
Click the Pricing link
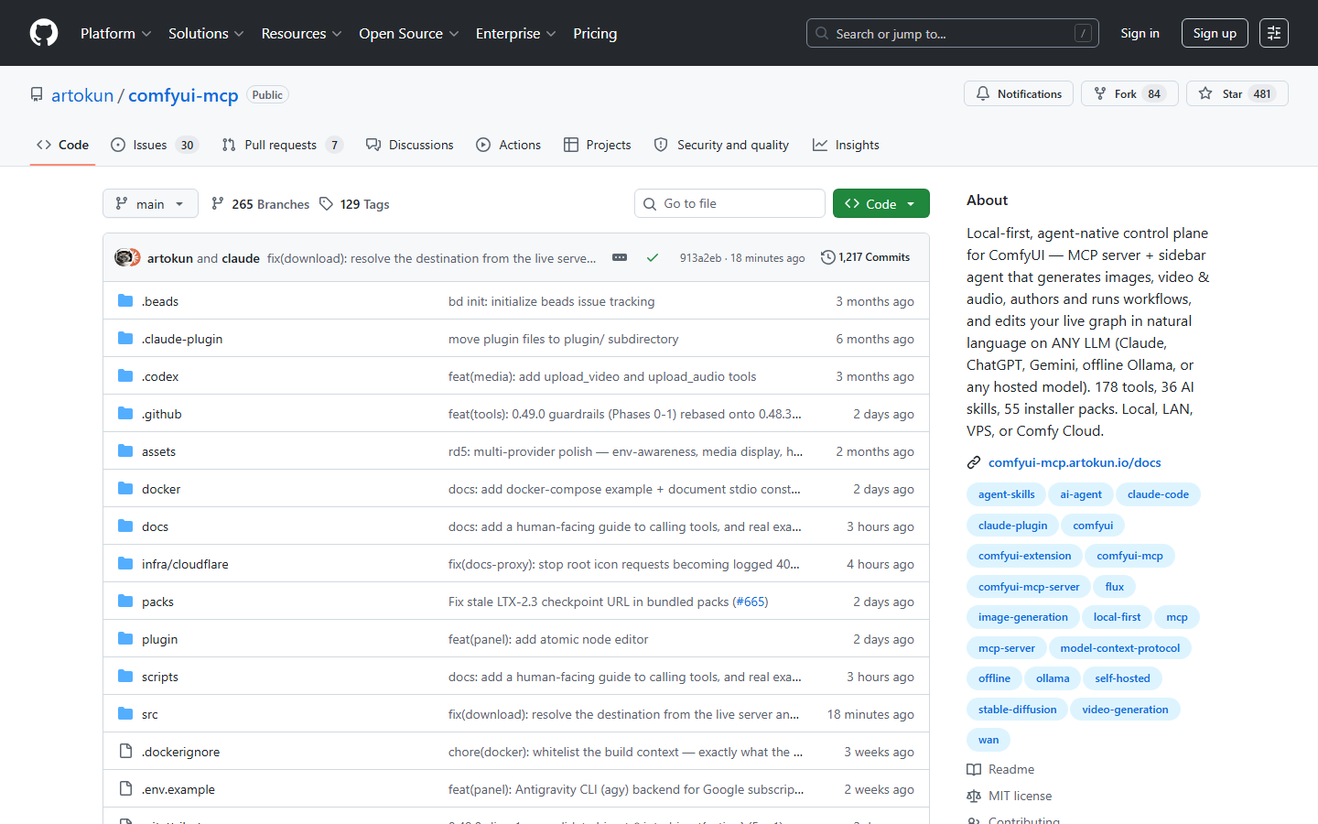pos(595,33)
